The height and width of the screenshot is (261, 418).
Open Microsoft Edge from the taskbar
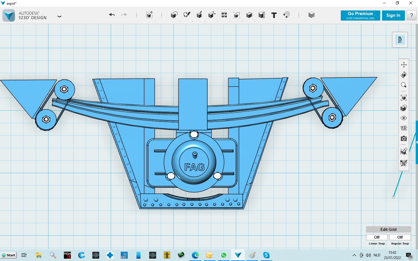coord(195,255)
